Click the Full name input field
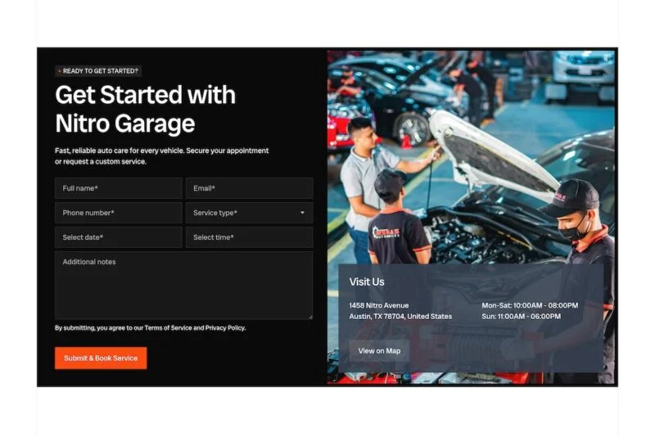 [118, 188]
